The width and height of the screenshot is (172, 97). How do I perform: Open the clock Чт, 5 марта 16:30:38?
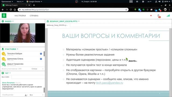tap(89, 2)
